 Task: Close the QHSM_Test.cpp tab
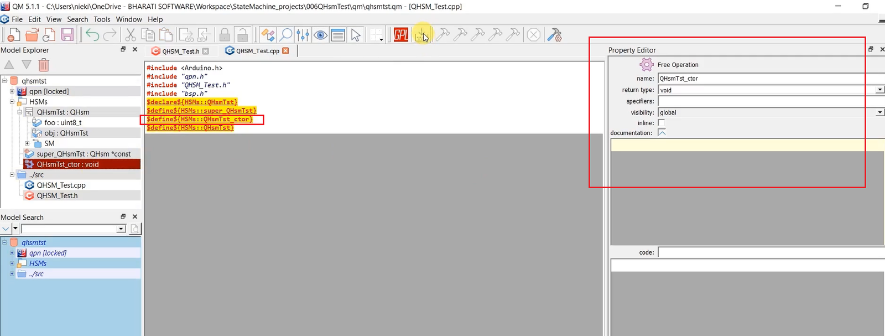285,51
